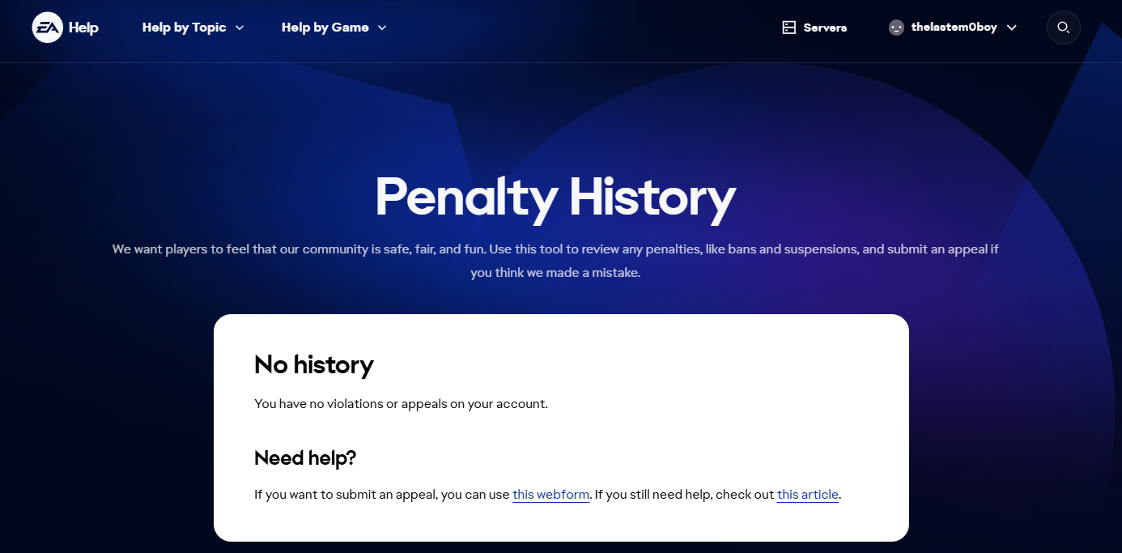Open the Help by Game menu

pos(325,28)
